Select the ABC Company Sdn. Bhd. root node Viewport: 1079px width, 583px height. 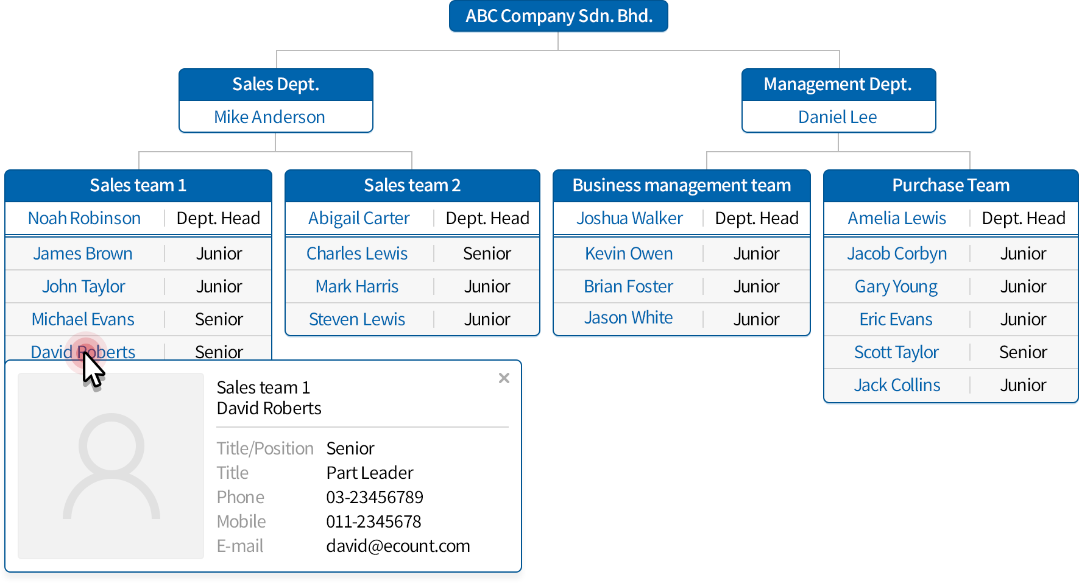pyautogui.click(x=557, y=16)
